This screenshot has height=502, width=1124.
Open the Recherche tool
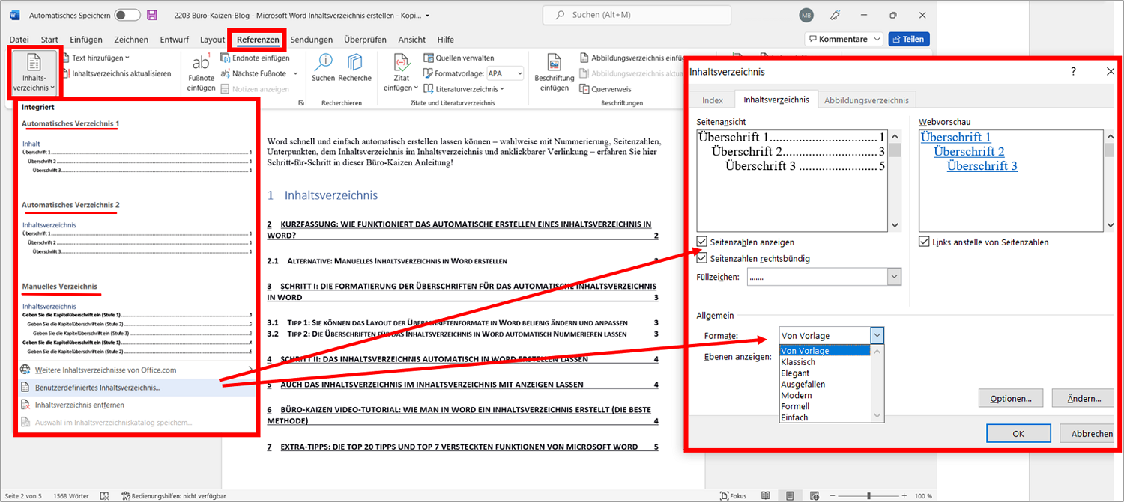[354, 68]
